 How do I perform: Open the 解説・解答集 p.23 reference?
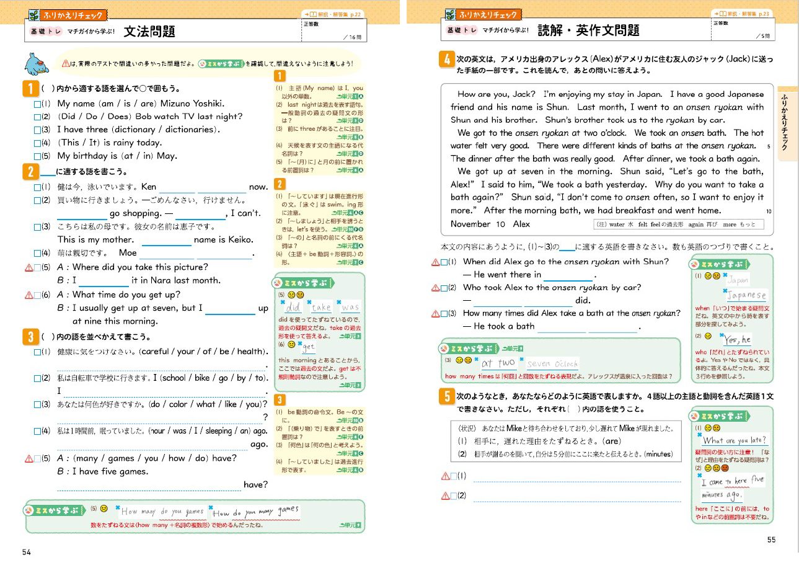pos(741,14)
